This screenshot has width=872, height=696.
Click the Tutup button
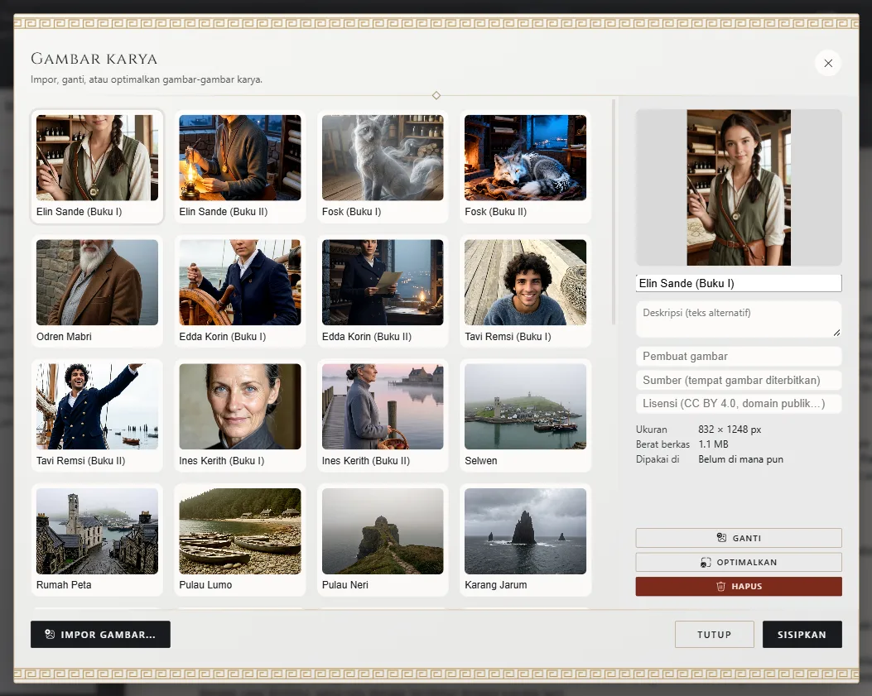point(714,634)
